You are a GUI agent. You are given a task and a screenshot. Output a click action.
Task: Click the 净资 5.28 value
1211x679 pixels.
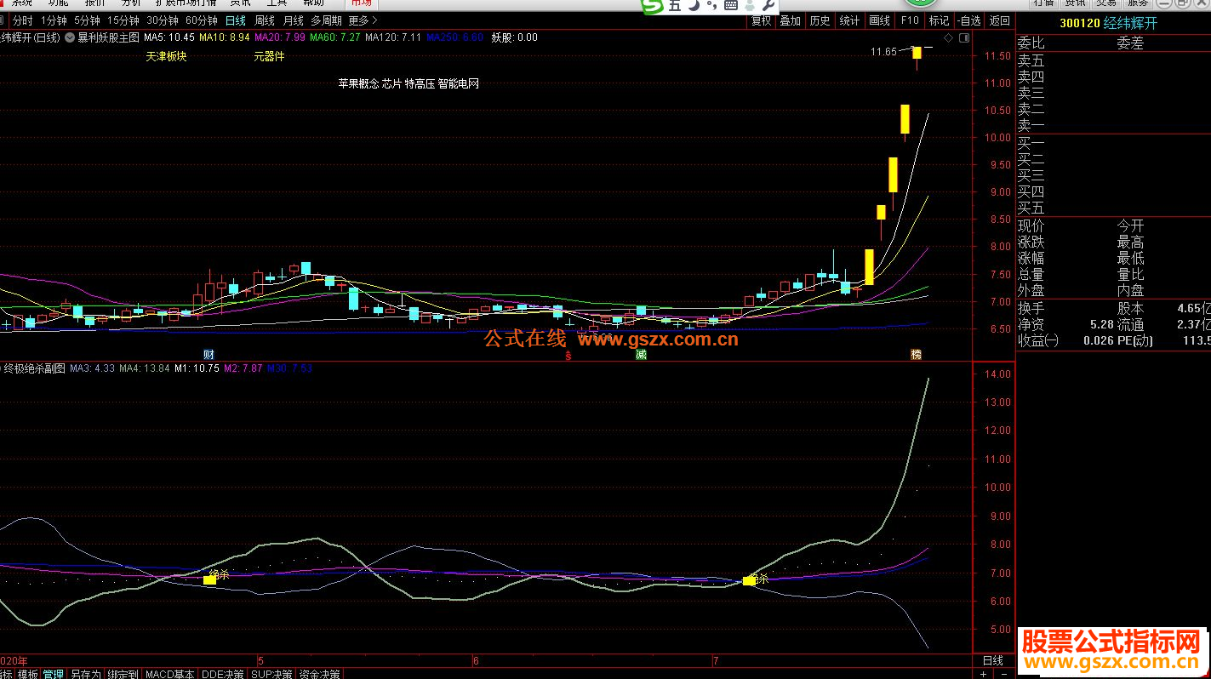click(x=1101, y=325)
